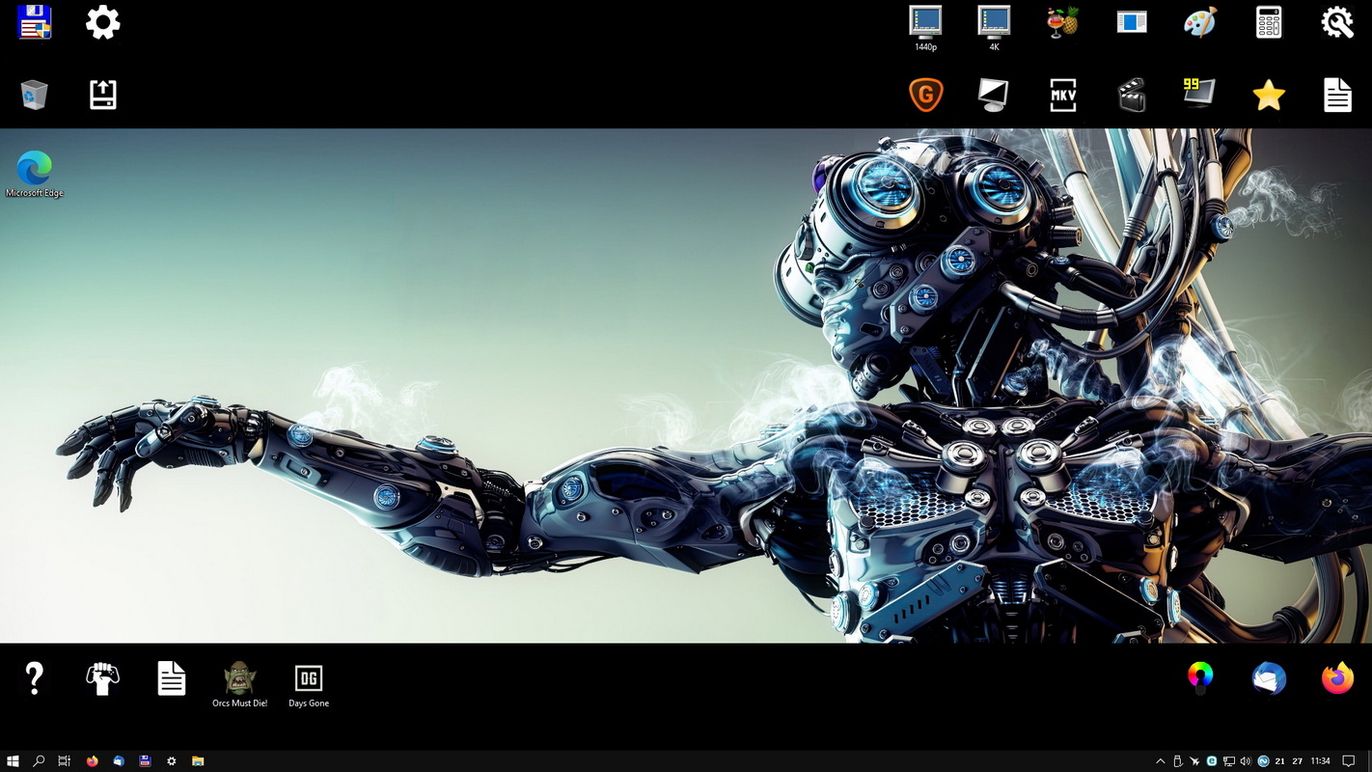Open the document icon beside Orcs Must Die!
Image resolution: width=1372 pixels, height=772 pixels.
coord(172,678)
